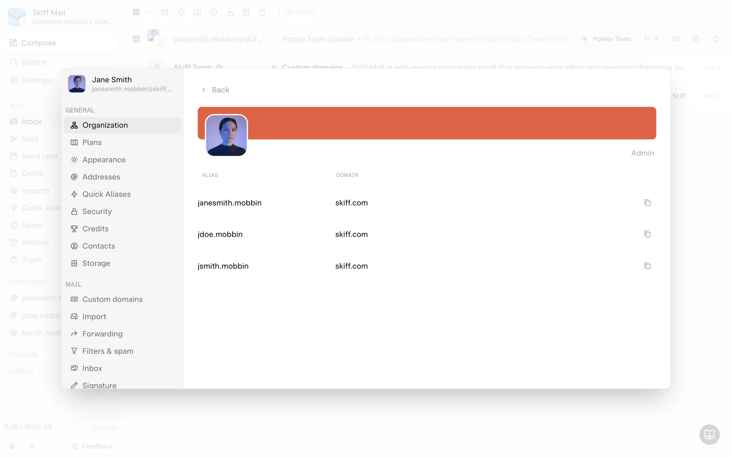This screenshot has height=457, width=732.
Task: Click the orange profile banner color
Action: (x=450, y=123)
